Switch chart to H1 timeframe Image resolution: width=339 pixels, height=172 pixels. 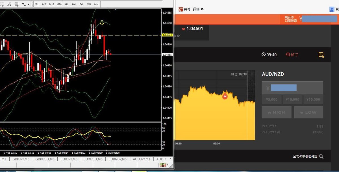click(x=66, y=5)
